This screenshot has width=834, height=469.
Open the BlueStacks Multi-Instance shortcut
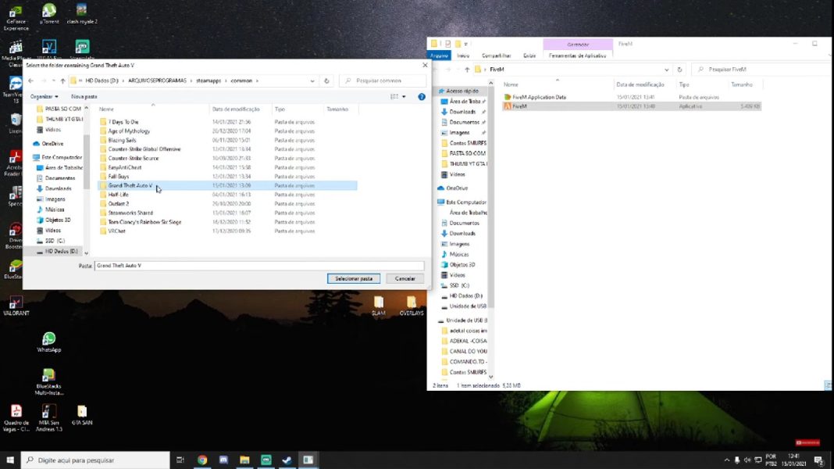tap(49, 381)
